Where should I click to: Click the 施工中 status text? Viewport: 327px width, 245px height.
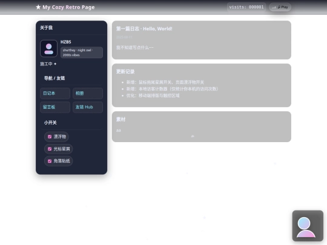48,64
